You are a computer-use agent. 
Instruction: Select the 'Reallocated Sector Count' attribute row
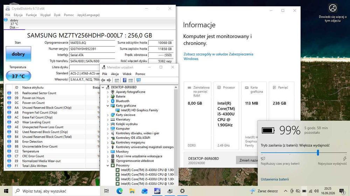(52, 93)
